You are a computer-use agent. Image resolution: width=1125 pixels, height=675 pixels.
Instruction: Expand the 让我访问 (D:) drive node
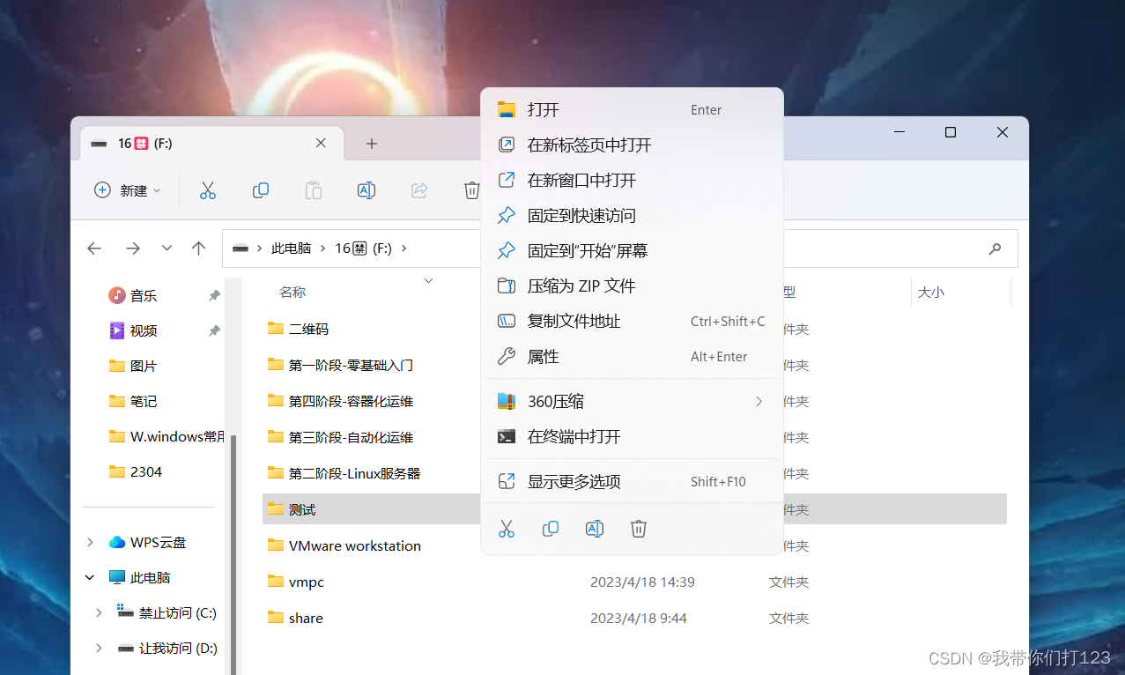99,648
